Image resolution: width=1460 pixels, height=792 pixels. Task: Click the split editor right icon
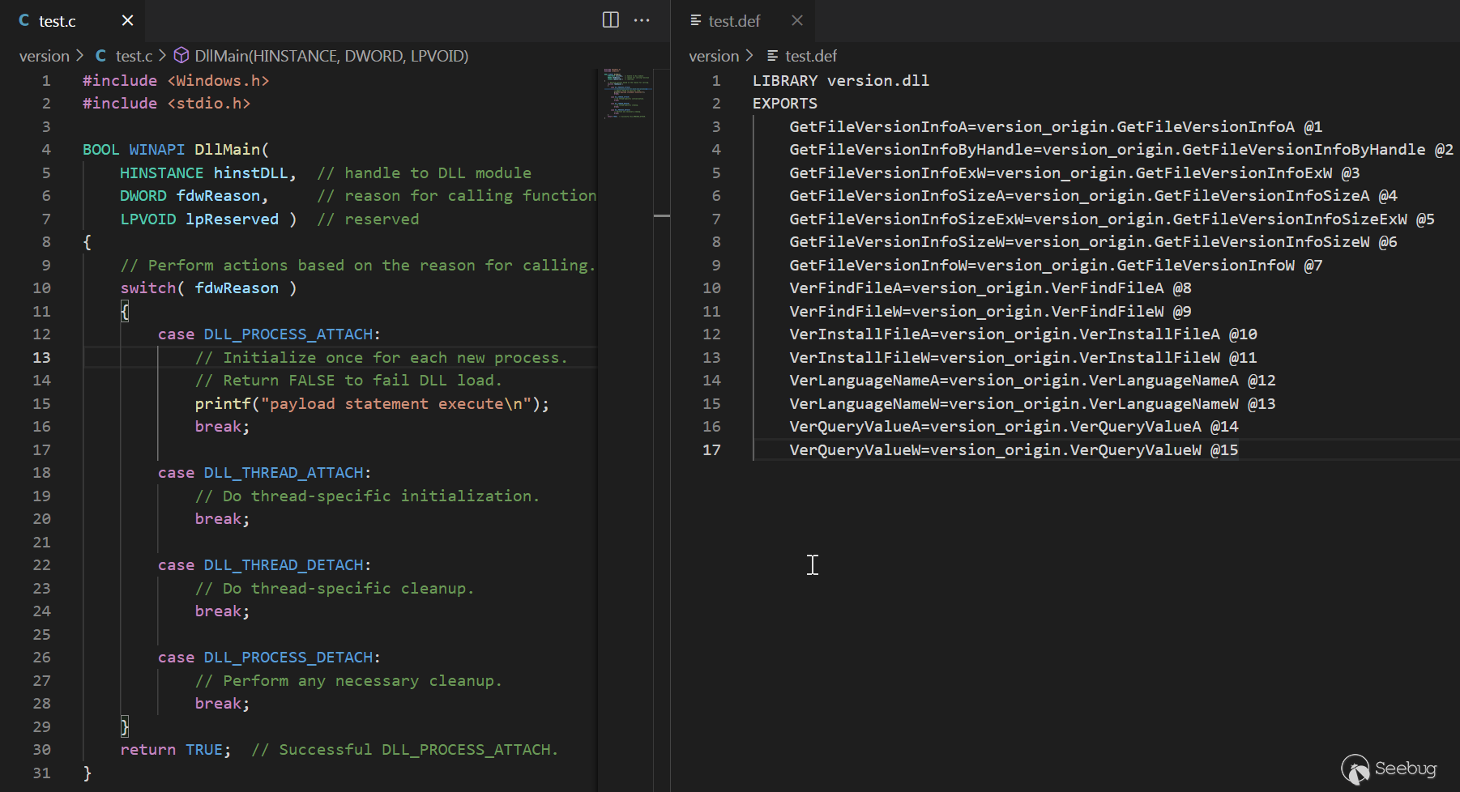[x=611, y=20]
